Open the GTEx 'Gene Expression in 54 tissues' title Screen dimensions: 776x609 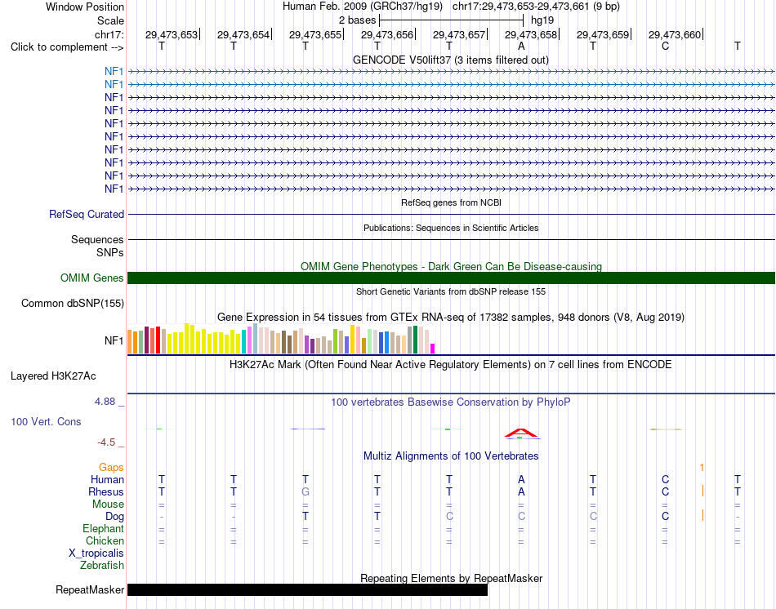451,317
